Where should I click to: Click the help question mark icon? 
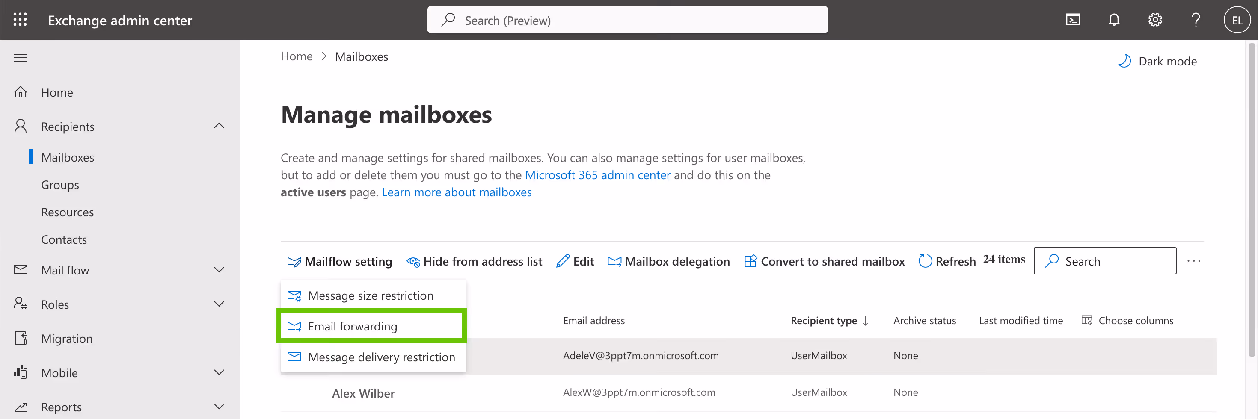(x=1196, y=20)
